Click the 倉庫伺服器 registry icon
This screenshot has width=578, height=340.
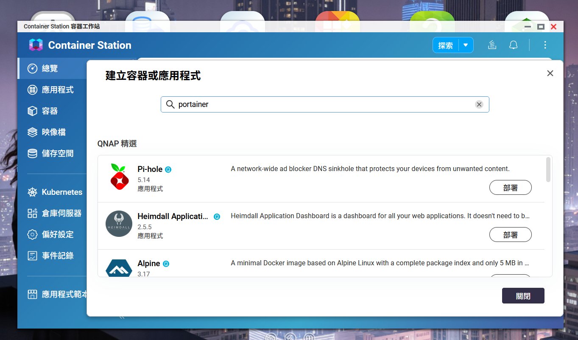coord(32,213)
